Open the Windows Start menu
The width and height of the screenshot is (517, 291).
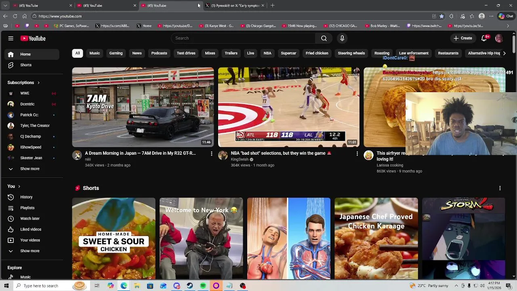(6, 286)
